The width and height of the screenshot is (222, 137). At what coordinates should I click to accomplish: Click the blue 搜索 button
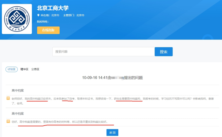(x=164, y=52)
